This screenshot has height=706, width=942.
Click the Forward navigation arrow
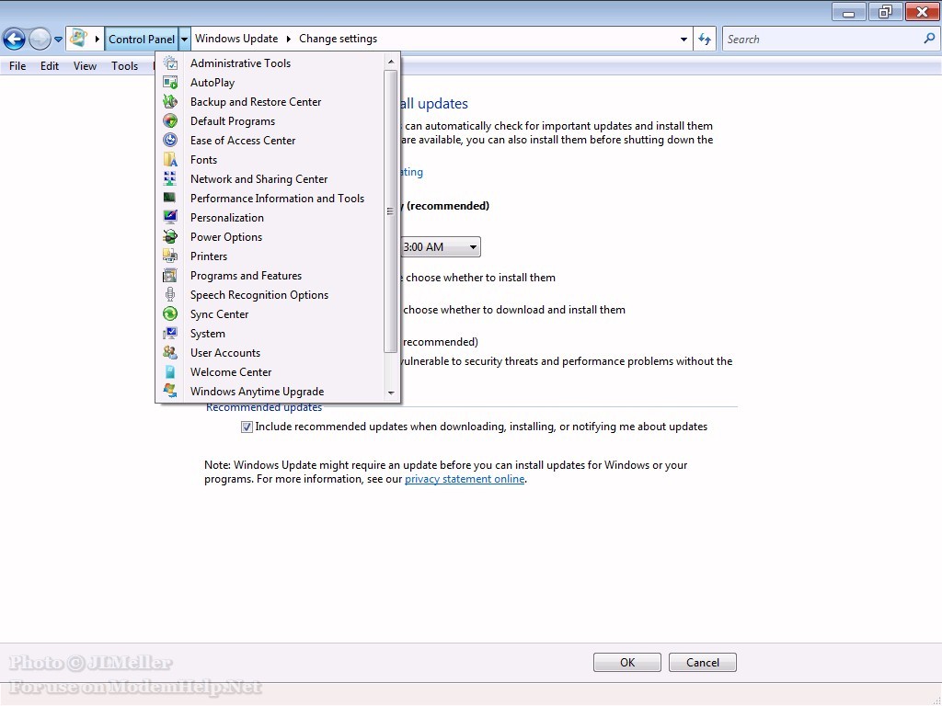pyautogui.click(x=40, y=39)
